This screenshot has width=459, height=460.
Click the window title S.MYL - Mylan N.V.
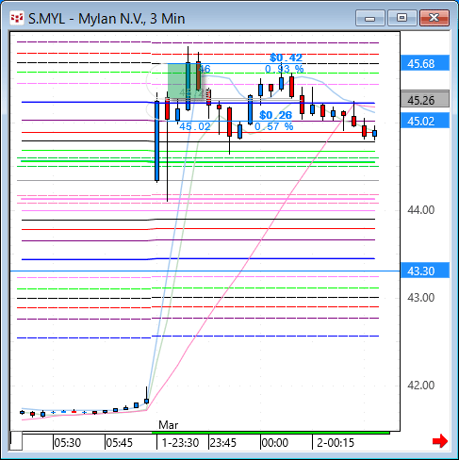click(107, 19)
